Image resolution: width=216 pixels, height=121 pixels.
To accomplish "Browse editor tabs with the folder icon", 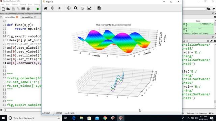I will point(1,17).
